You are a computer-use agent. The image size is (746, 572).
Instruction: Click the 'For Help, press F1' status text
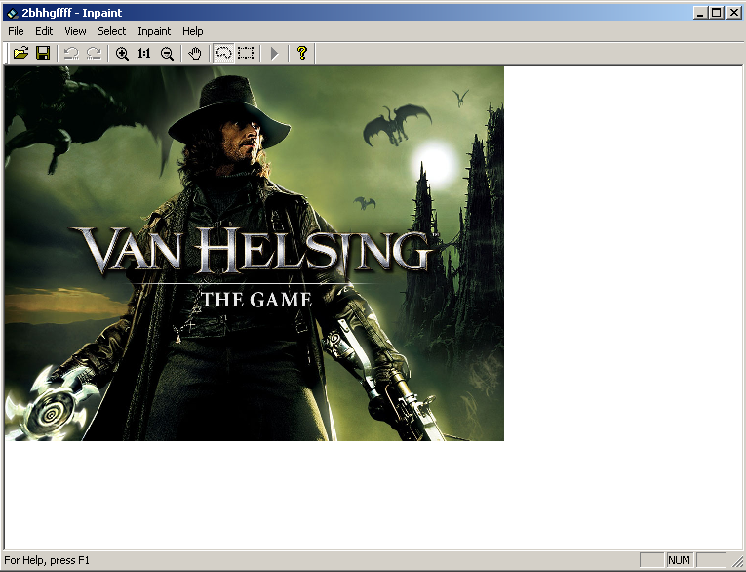(47, 560)
